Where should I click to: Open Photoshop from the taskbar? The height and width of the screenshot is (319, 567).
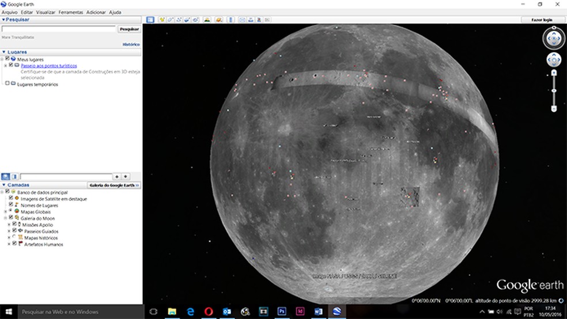282,312
